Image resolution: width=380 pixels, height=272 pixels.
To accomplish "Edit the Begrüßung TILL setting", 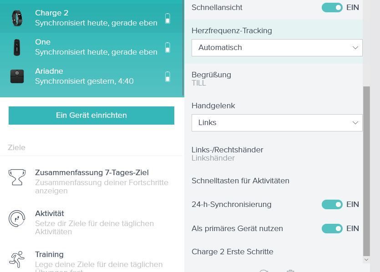I will [211, 79].
